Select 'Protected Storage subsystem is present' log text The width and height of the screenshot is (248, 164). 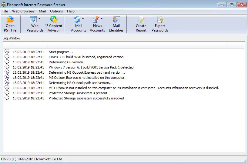pyautogui.click(x=78, y=93)
